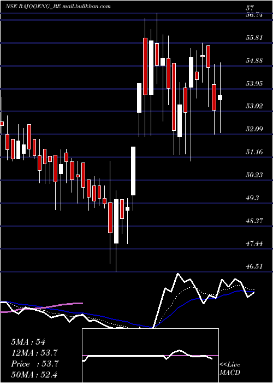
Task: Click the 49.3 price axis label
Action: 252,198
